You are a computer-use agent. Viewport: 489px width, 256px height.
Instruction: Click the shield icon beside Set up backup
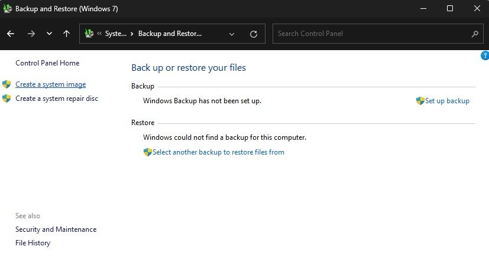(x=420, y=101)
